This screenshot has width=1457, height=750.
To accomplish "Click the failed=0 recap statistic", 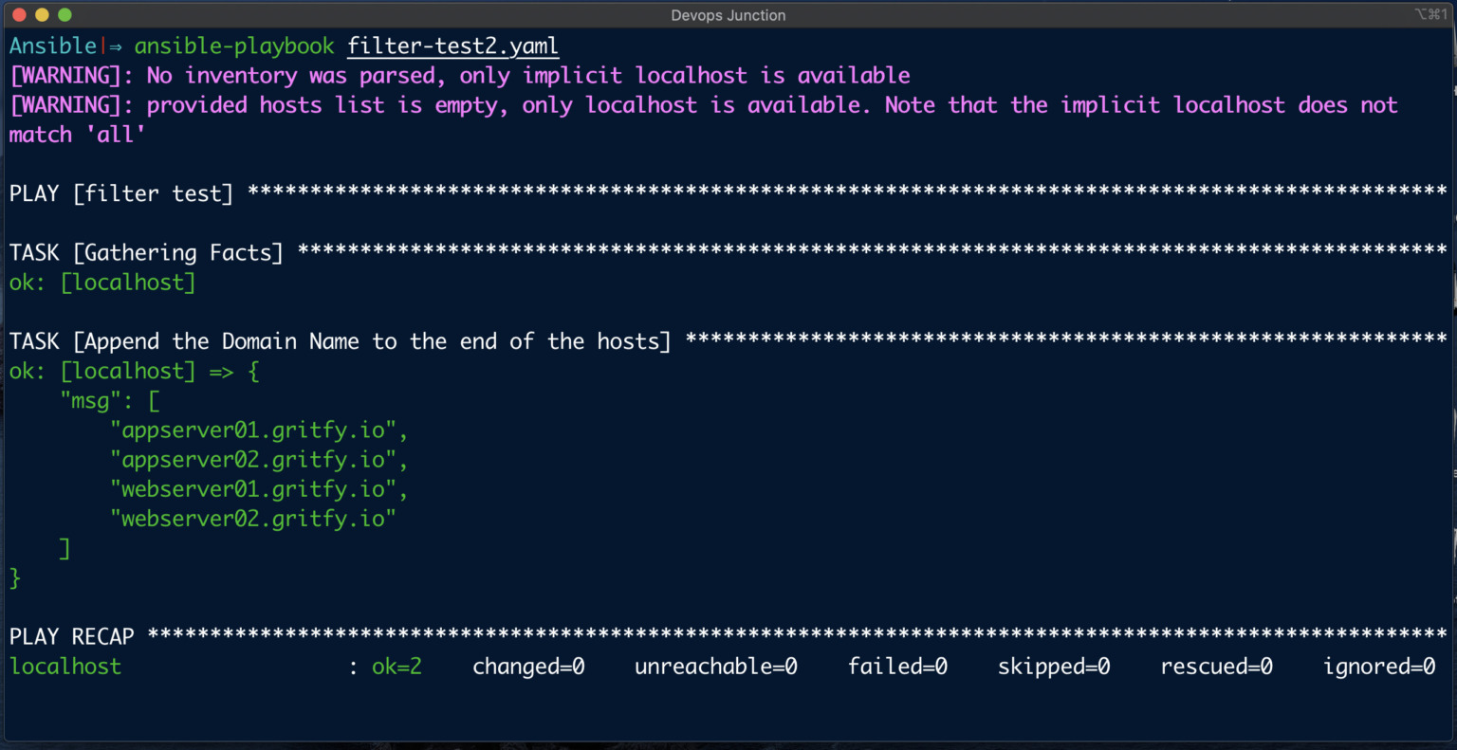I will [x=896, y=666].
